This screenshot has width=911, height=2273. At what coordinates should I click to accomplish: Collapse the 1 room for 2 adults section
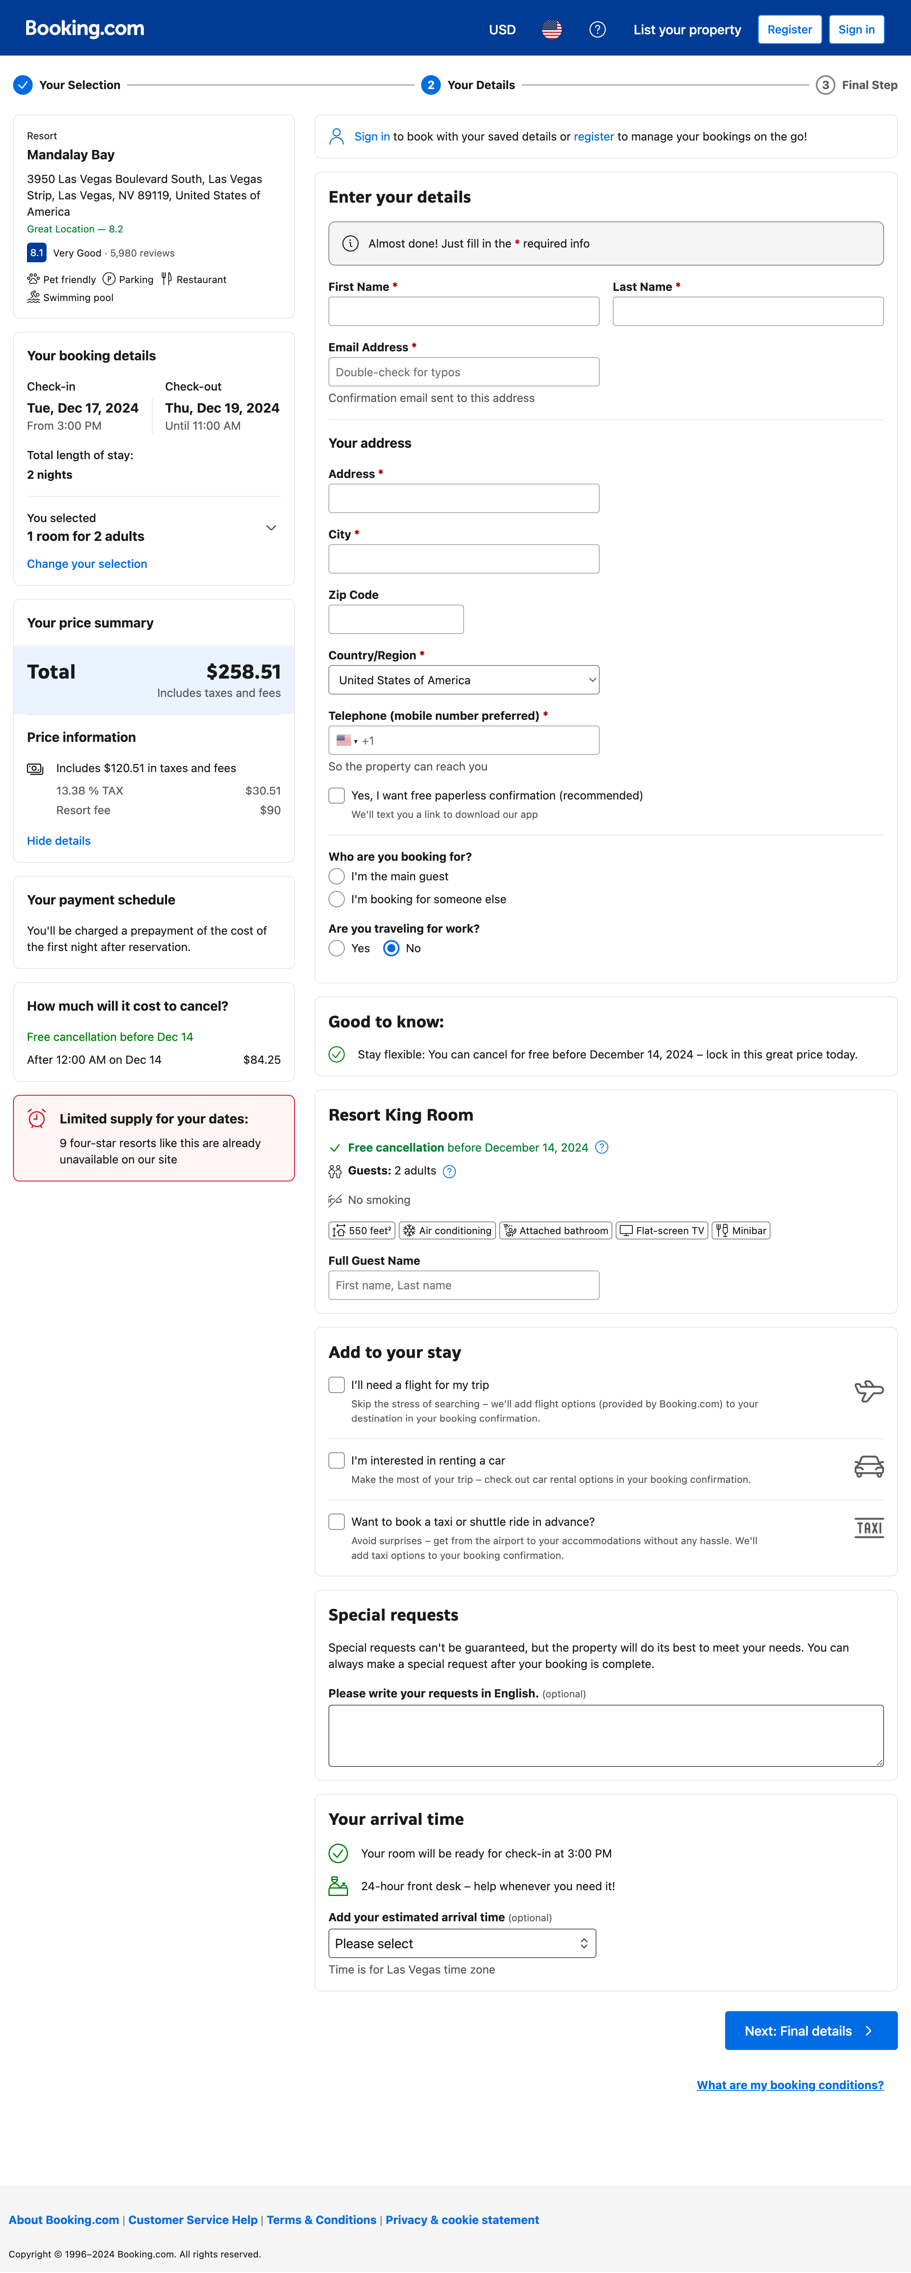tap(271, 528)
